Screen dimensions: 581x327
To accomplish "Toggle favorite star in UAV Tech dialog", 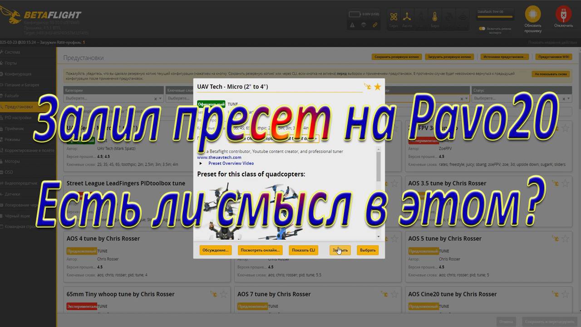I will coord(377,86).
